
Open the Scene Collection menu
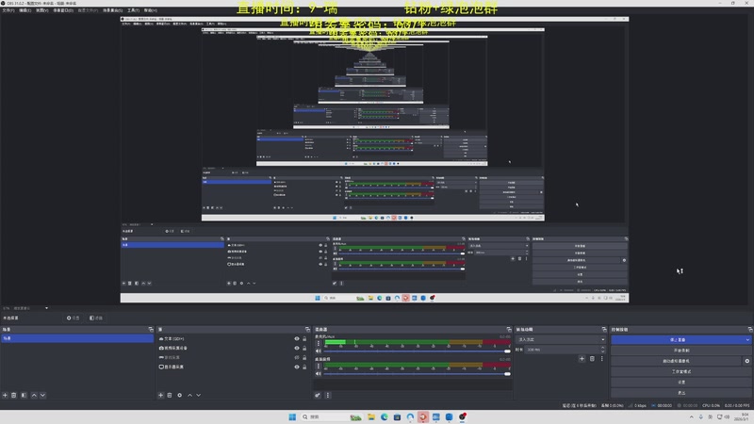[112, 10]
